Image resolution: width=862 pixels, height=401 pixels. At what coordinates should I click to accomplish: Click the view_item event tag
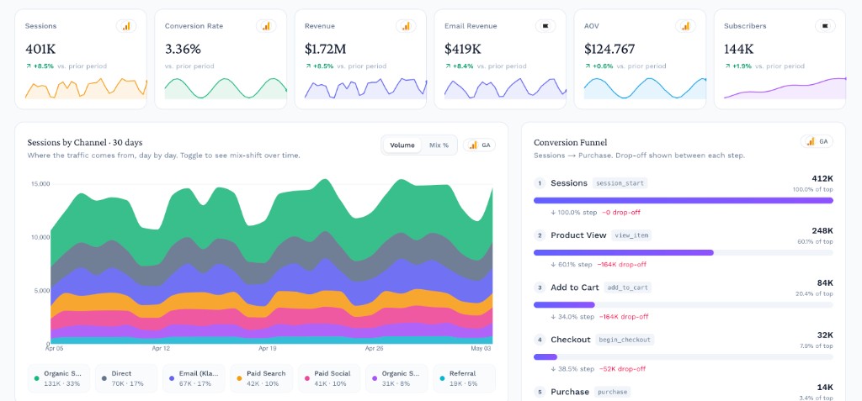point(631,235)
